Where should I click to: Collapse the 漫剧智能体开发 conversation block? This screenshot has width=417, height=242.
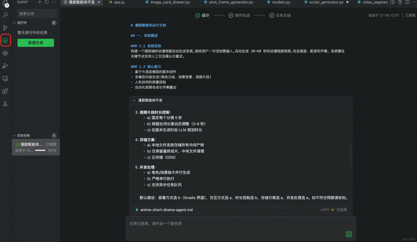(x=134, y=100)
